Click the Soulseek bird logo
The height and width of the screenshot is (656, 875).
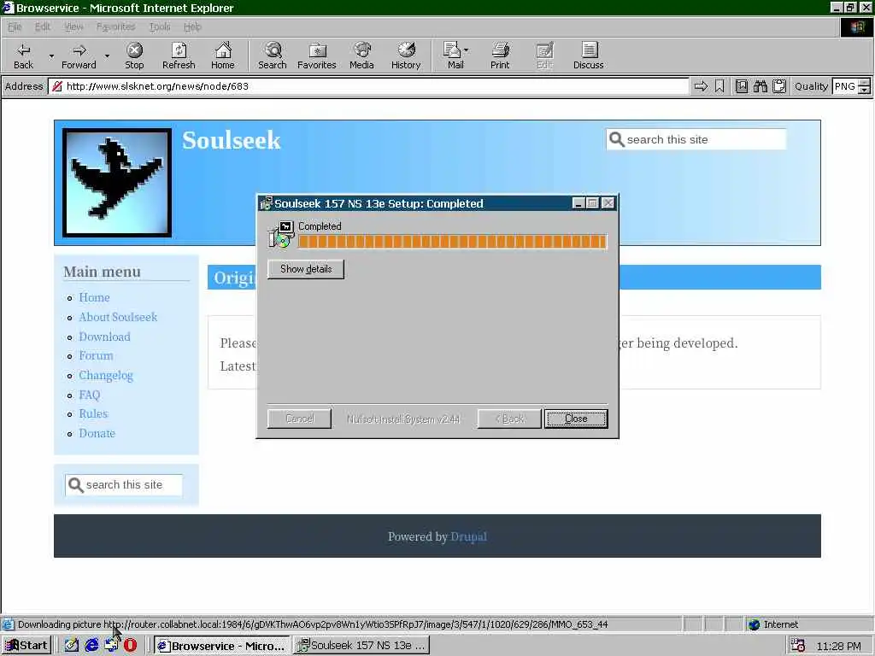116,183
